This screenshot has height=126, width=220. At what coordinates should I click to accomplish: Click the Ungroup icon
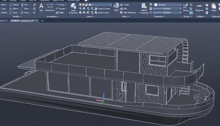191,5
